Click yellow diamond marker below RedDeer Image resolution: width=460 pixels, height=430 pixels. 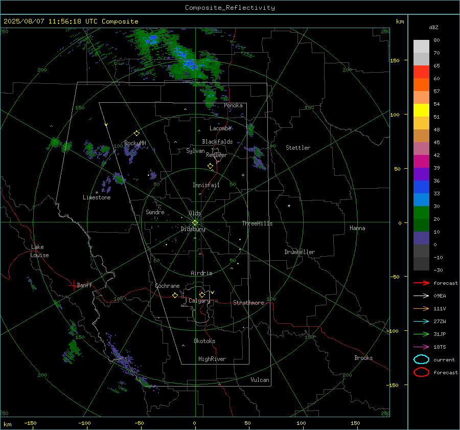click(x=210, y=166)
